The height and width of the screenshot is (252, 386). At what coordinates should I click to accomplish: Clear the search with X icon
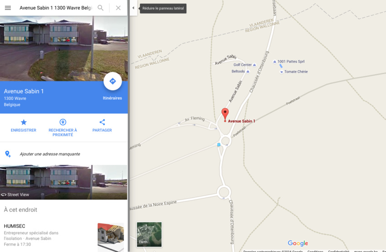pyautogui.click(x=118, y=8)
